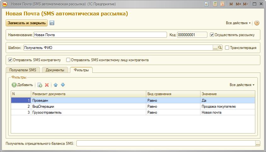The width and height of the screenshot is (266, 152).
Task: Click row number 3 cell
Action: click(21, 112)
